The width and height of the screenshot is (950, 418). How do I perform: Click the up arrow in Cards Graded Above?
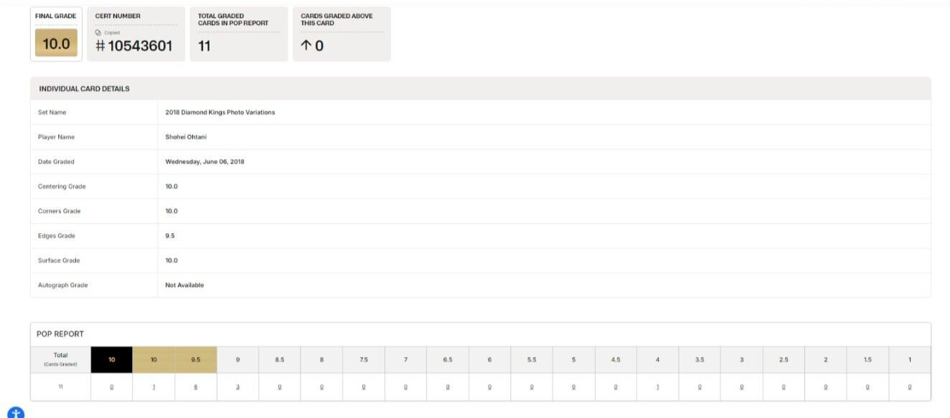click(306, 46)
